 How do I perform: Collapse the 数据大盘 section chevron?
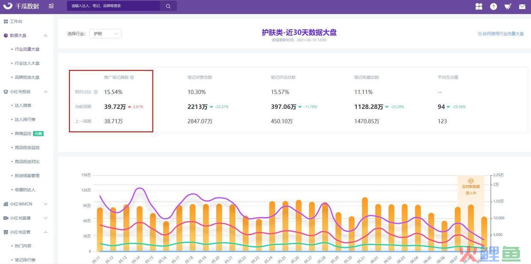coord(46,36)
